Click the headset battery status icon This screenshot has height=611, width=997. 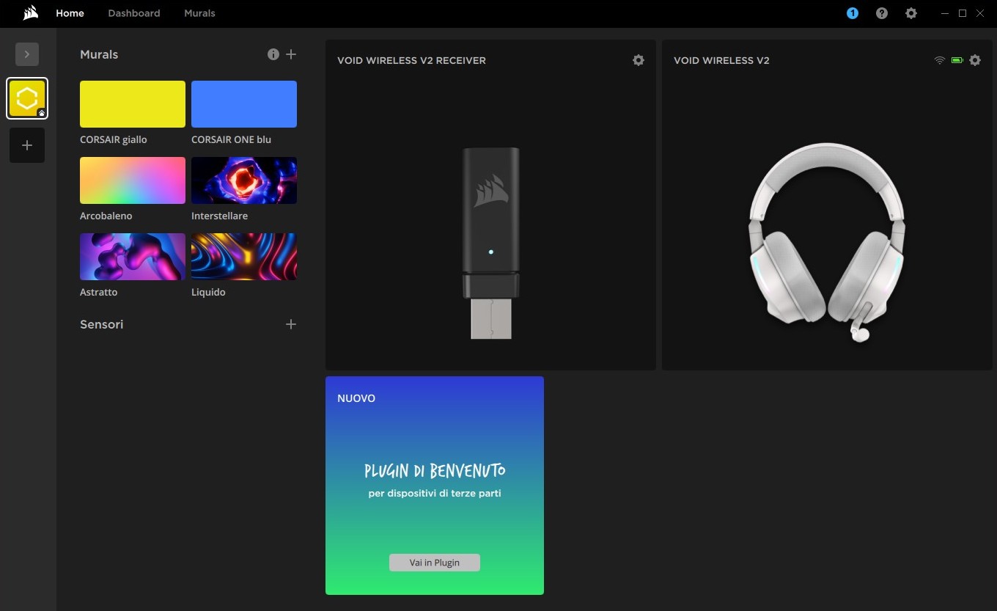(x=957, y=60)
